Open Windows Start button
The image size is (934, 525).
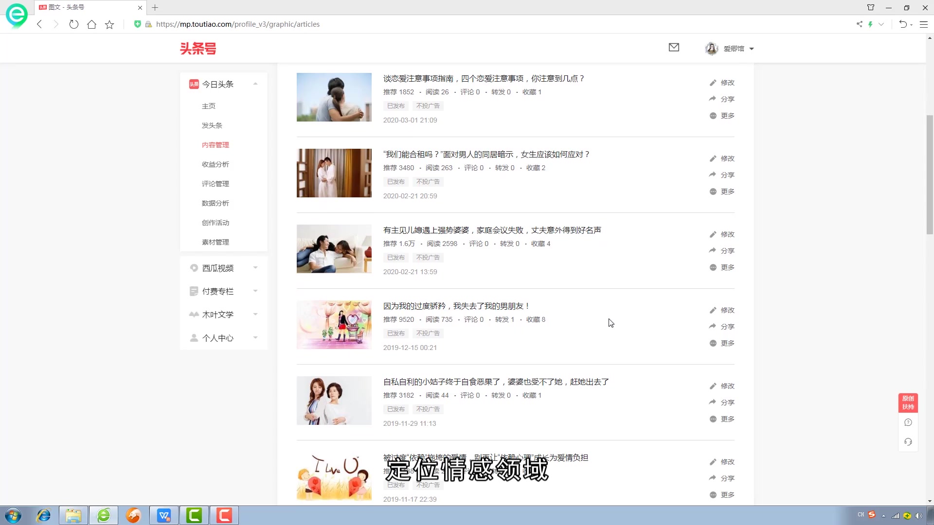click(13, 515)
